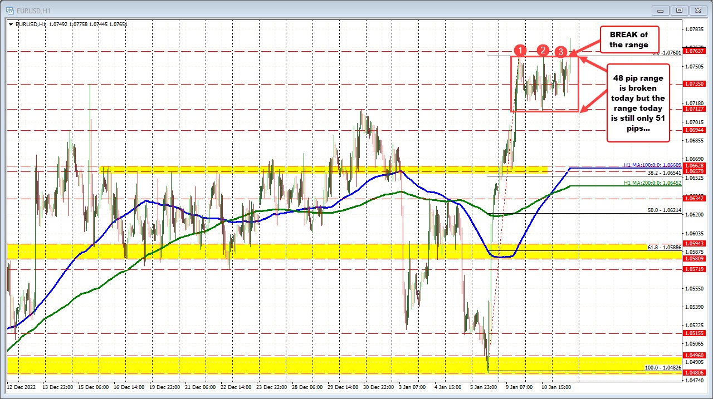Open the chart symbol dropdown triangle

click(11, 24)
